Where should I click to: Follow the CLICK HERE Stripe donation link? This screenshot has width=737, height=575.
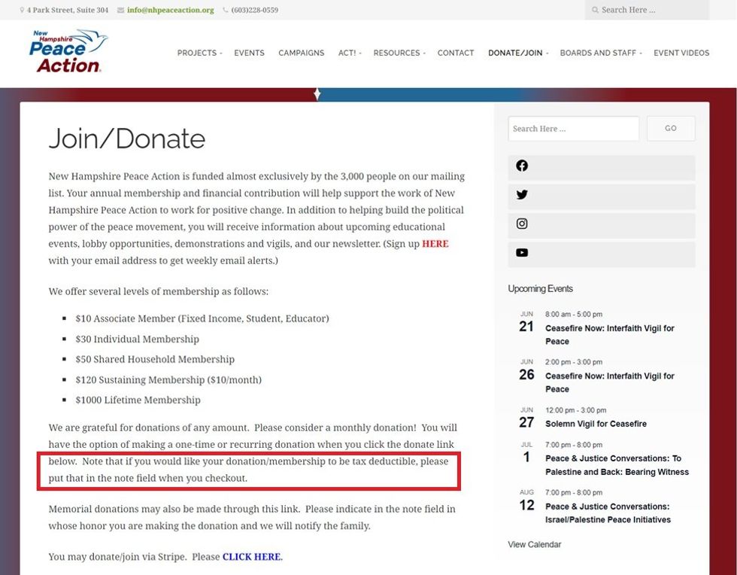(251, 557)
